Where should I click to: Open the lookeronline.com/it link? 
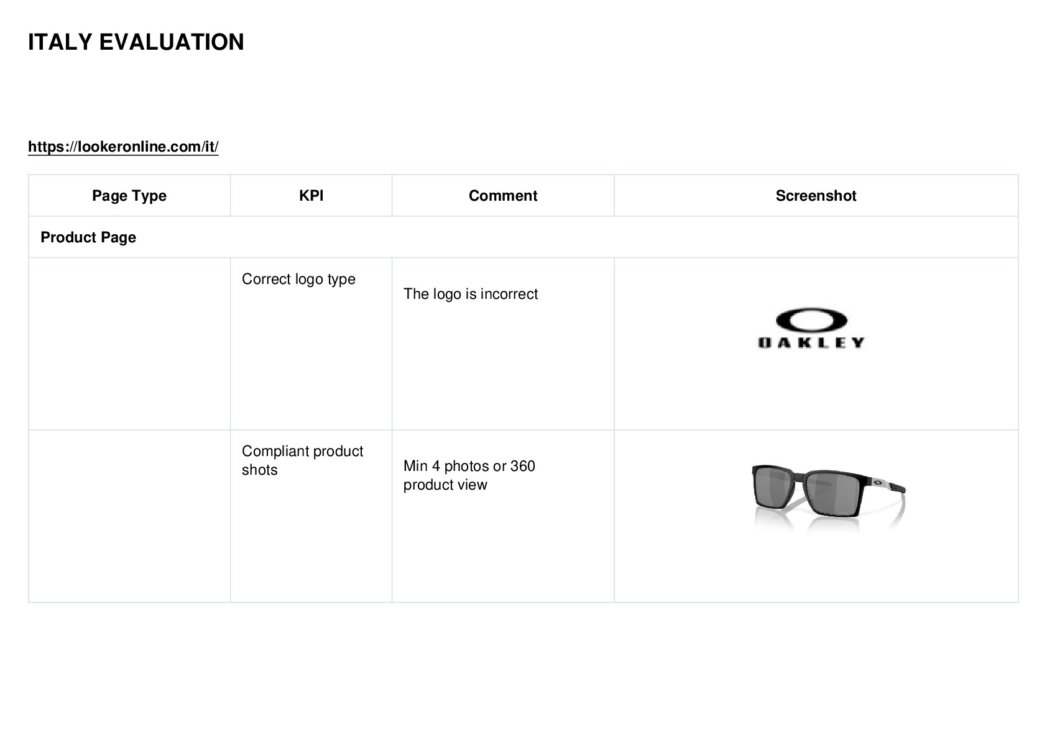[x=123, y=147]
